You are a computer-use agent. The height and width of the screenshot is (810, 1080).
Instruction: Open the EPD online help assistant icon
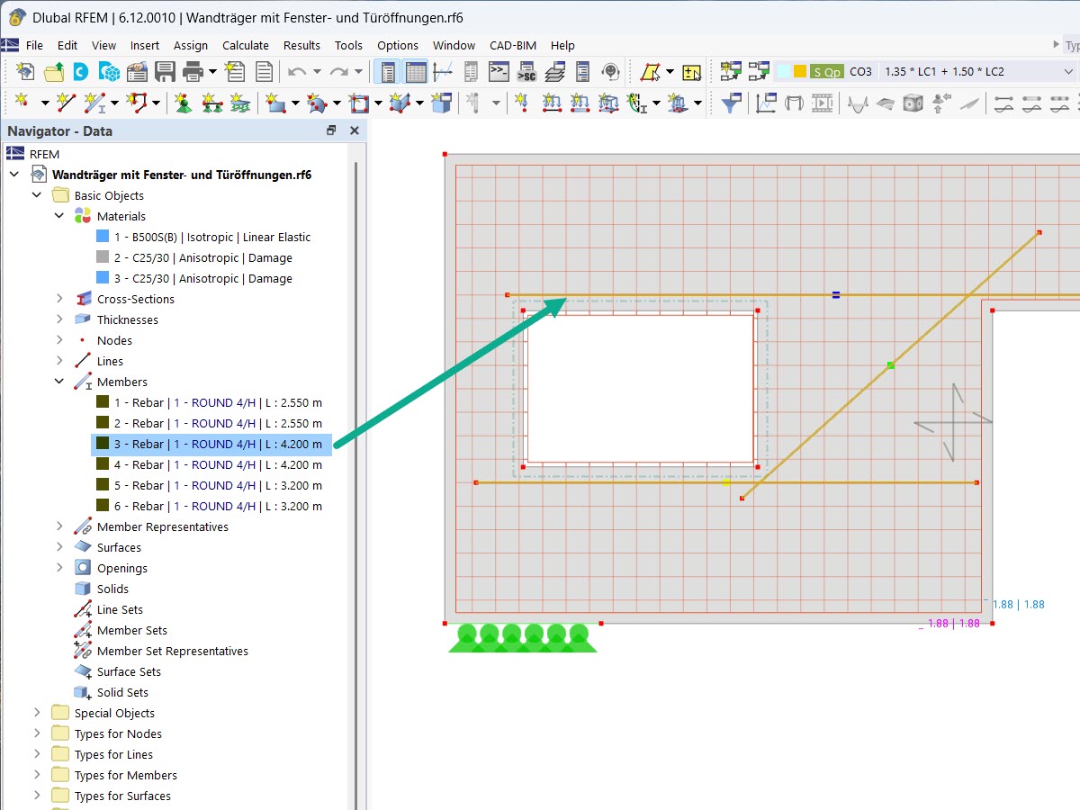610,70
